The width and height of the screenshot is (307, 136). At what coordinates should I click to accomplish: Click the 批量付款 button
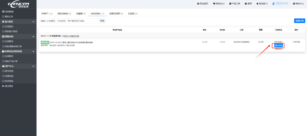(299, 21)
